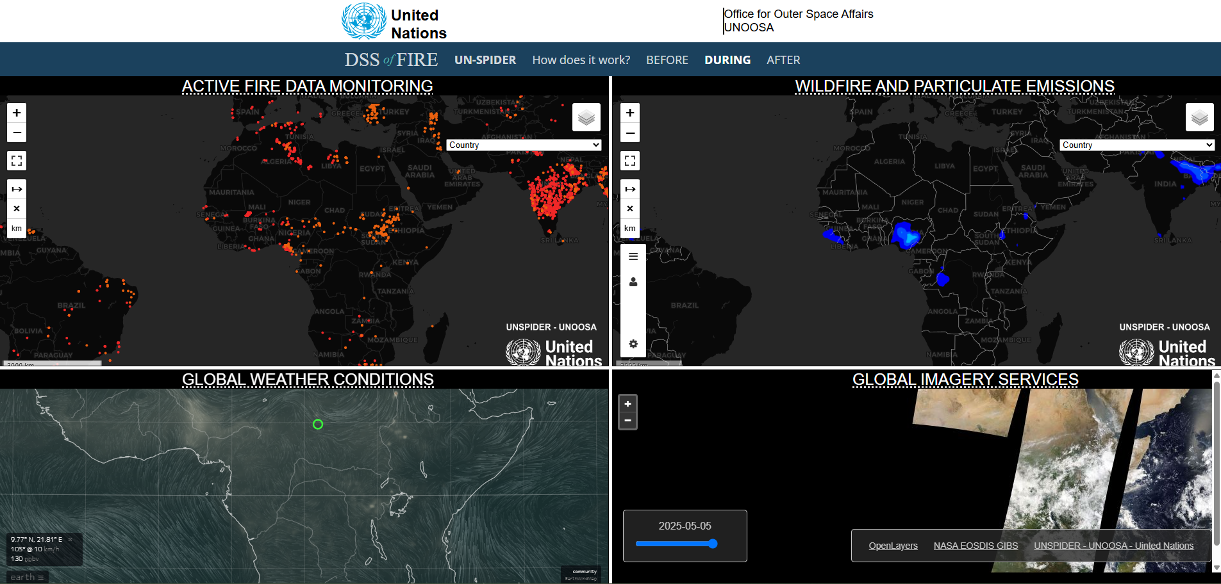
Task: Click the 2025-05-05 date label
Action: point(685,526)
